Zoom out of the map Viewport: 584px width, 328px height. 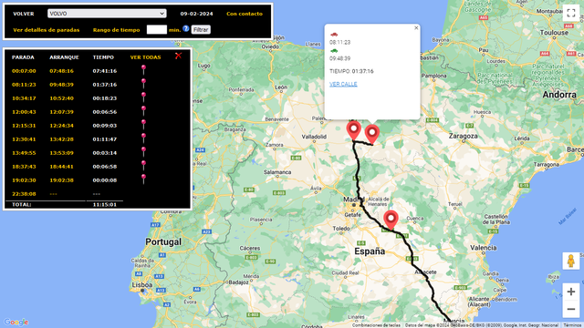(571, 309)
